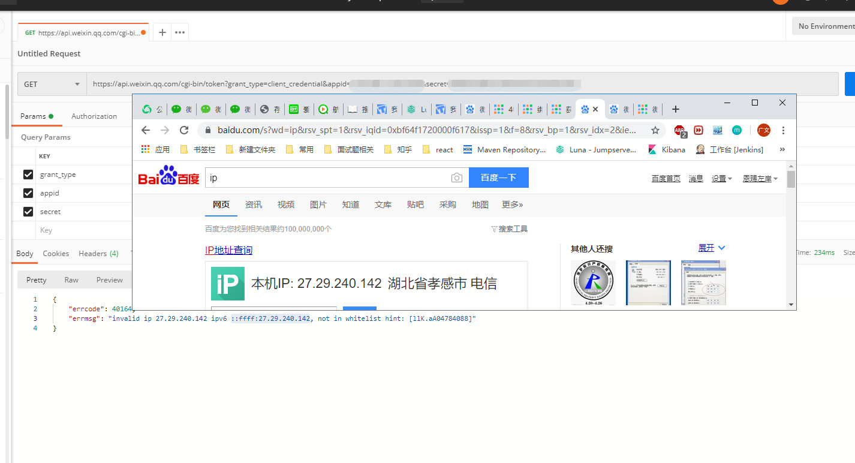Open the 更多» menu in Baidu tabs
This screenshot has width=855, height=463.
click(x=513, y=205)
